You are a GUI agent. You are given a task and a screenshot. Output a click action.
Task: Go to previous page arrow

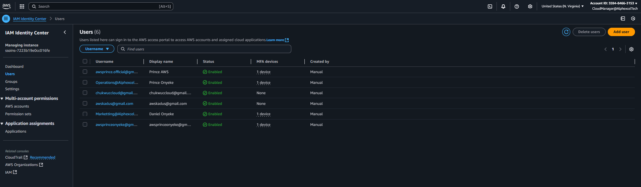pos(605,49)
